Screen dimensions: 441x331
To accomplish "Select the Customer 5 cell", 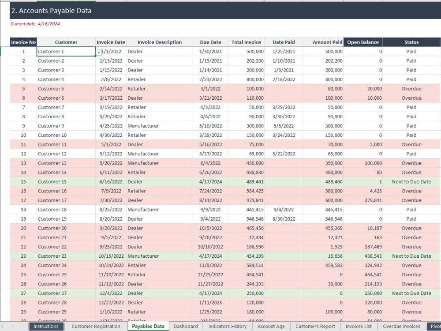I will pos(66,89).
